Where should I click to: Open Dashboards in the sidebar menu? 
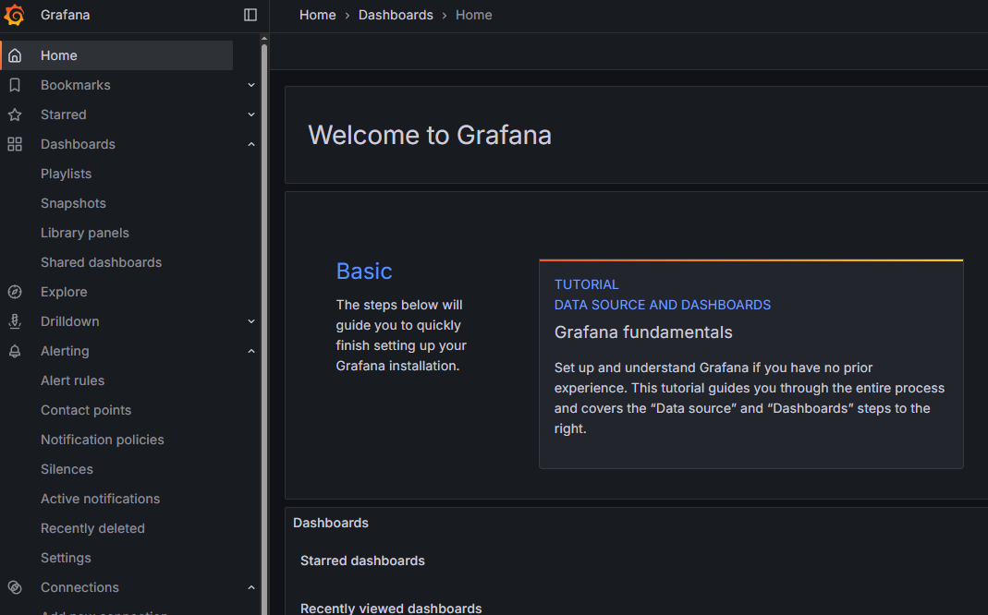pyautogui.click(x=79, y=144)
